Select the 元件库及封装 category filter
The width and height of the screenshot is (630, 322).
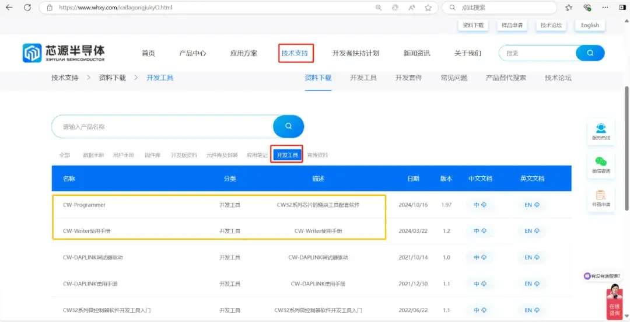pos(222,155)
